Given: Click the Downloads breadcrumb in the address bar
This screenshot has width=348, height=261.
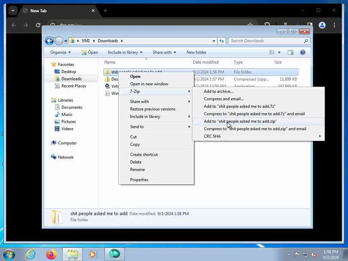Looking at the screenshot, I should pos(108,41).
